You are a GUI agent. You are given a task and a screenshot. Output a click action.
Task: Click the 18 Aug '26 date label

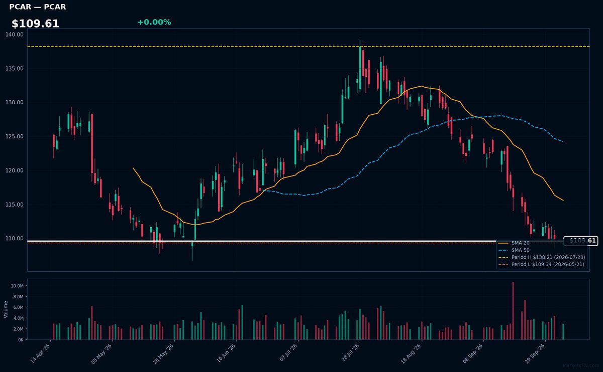pyautogui.click(x=411, y=354)
